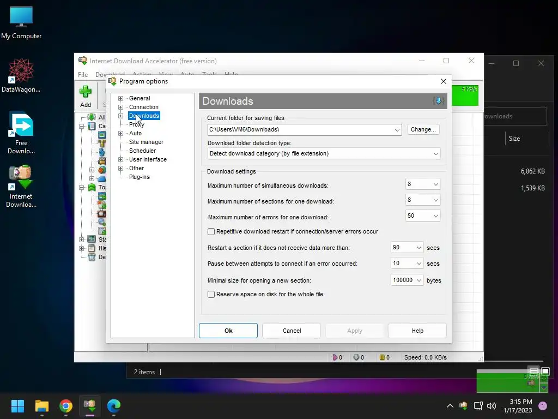Open maximum sections per download dropdown

click(435, 200)
